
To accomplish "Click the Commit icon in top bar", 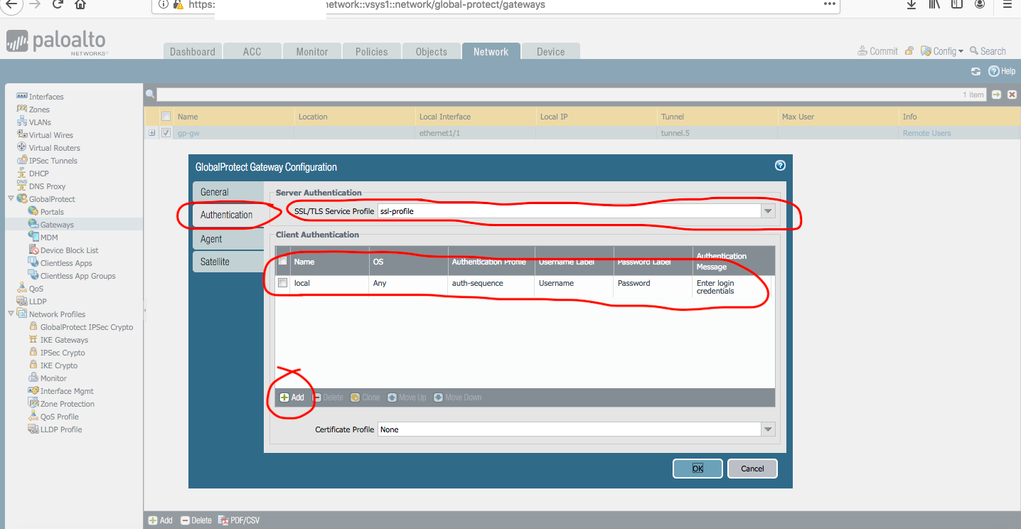I will [x=862, y=51].
